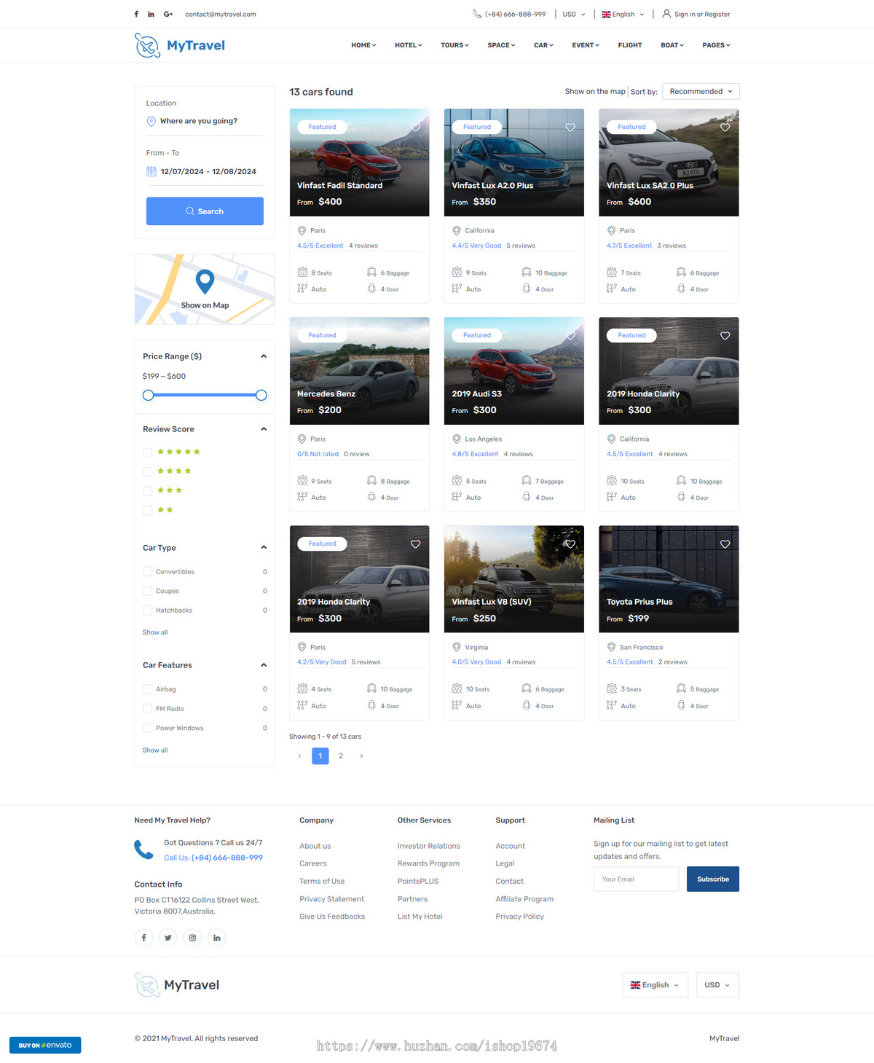874x1063 pixels.
Task: Open the footer USD currency dropdown
Action: 717,985
